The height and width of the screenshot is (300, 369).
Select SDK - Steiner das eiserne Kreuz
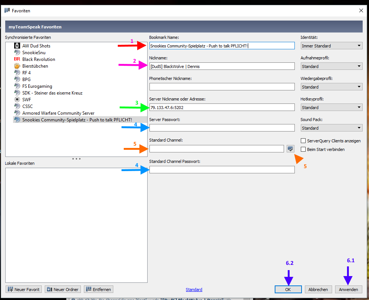(52, 93)
